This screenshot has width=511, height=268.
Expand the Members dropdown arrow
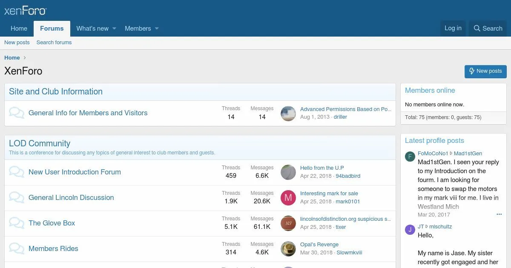click(157, 29)
